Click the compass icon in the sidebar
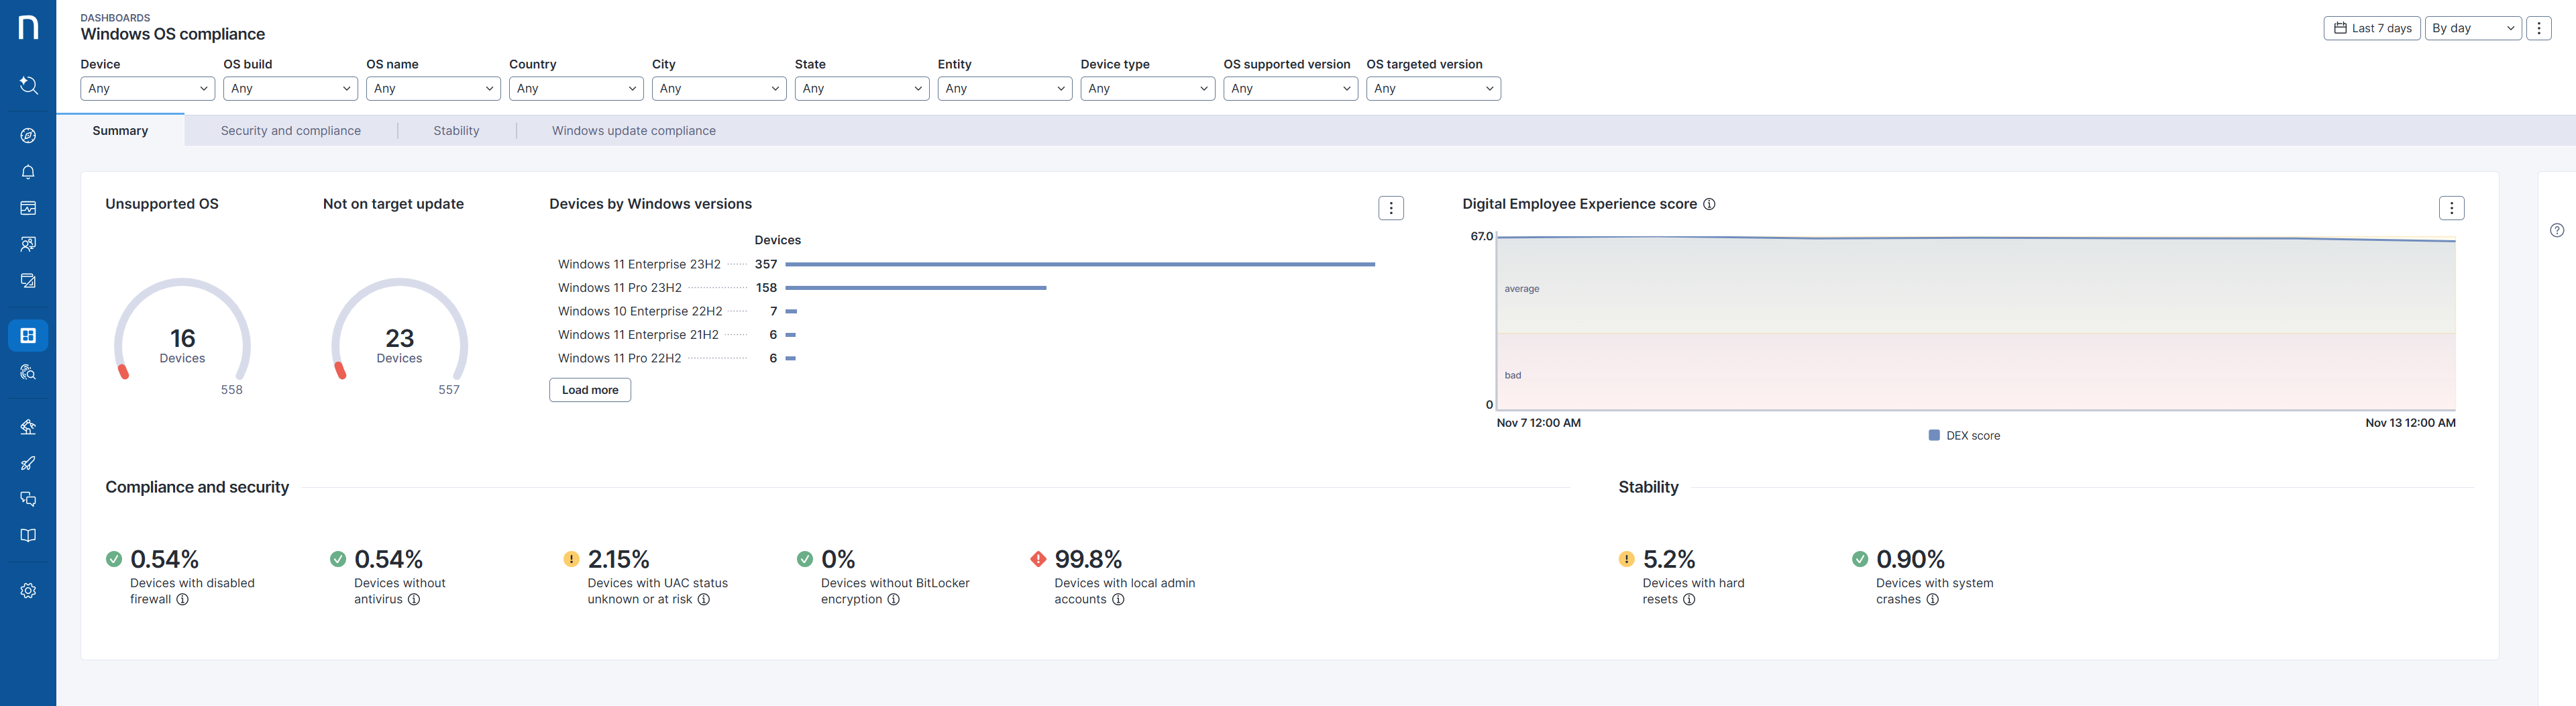 tap(28, 136)
